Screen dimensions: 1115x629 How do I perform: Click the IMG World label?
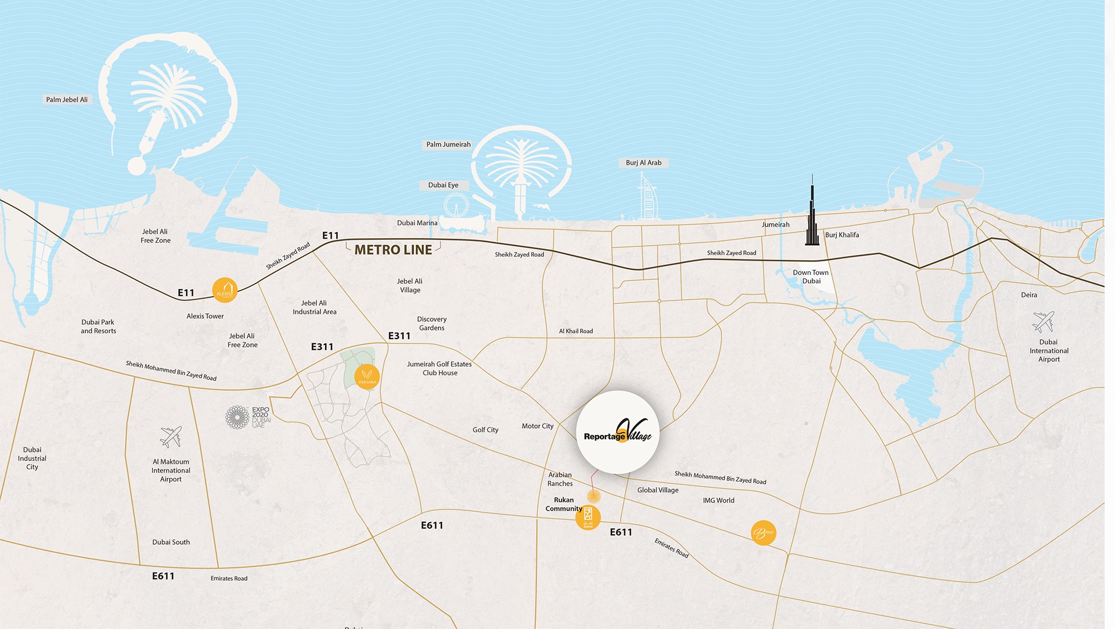[x=718, y=501]
